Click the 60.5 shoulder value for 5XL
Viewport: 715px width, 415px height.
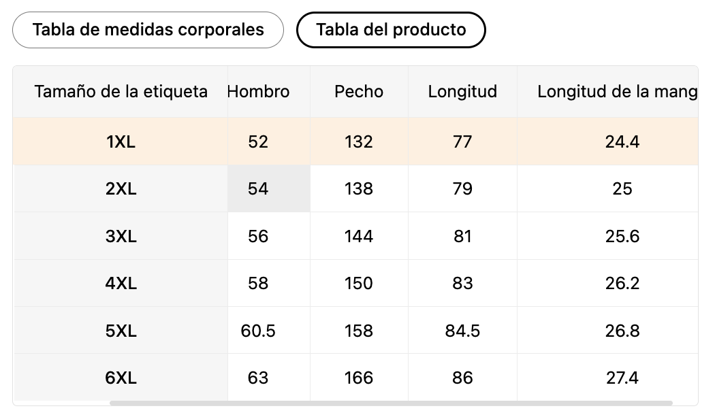pyautogui.click(x=258, y=331)
